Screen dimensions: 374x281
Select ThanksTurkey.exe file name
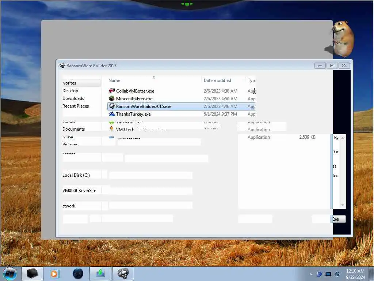[133, 114]
